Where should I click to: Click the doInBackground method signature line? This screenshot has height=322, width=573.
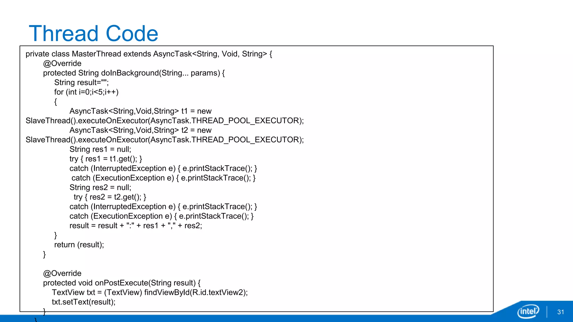point(134,73)
